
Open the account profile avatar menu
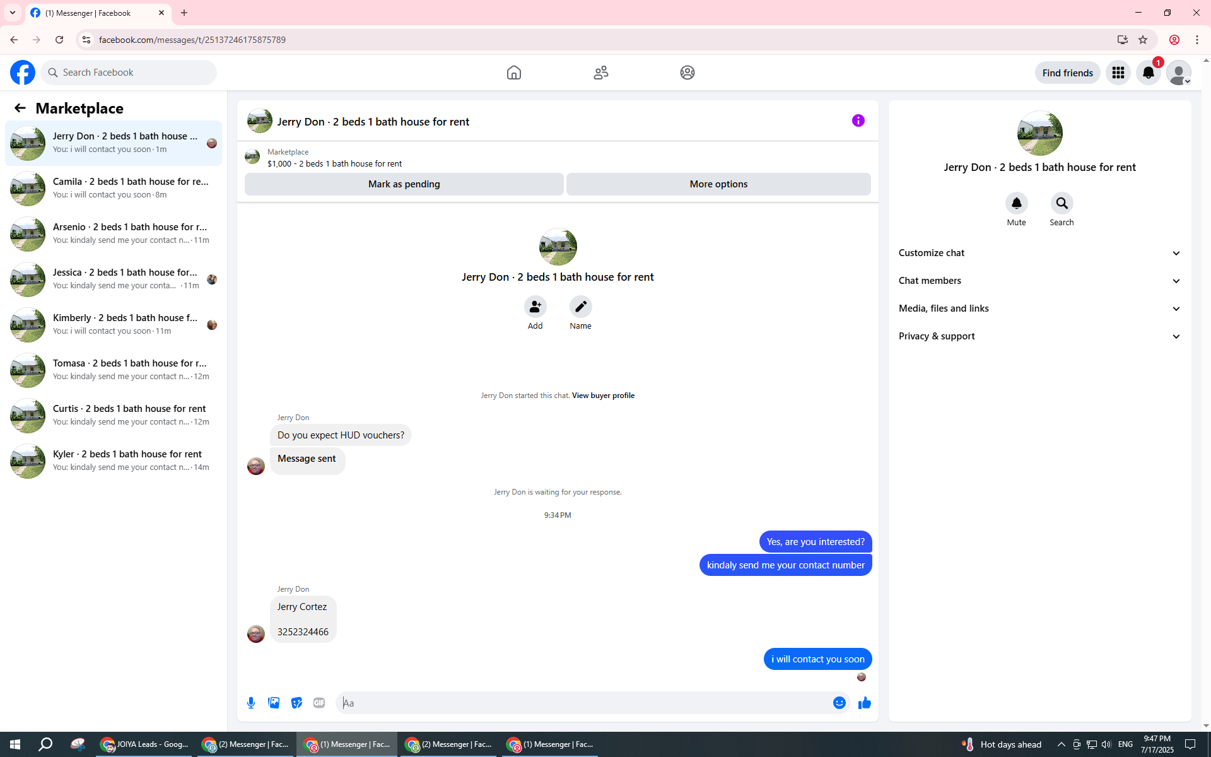pyautogui.click(x=1179, y=73)
